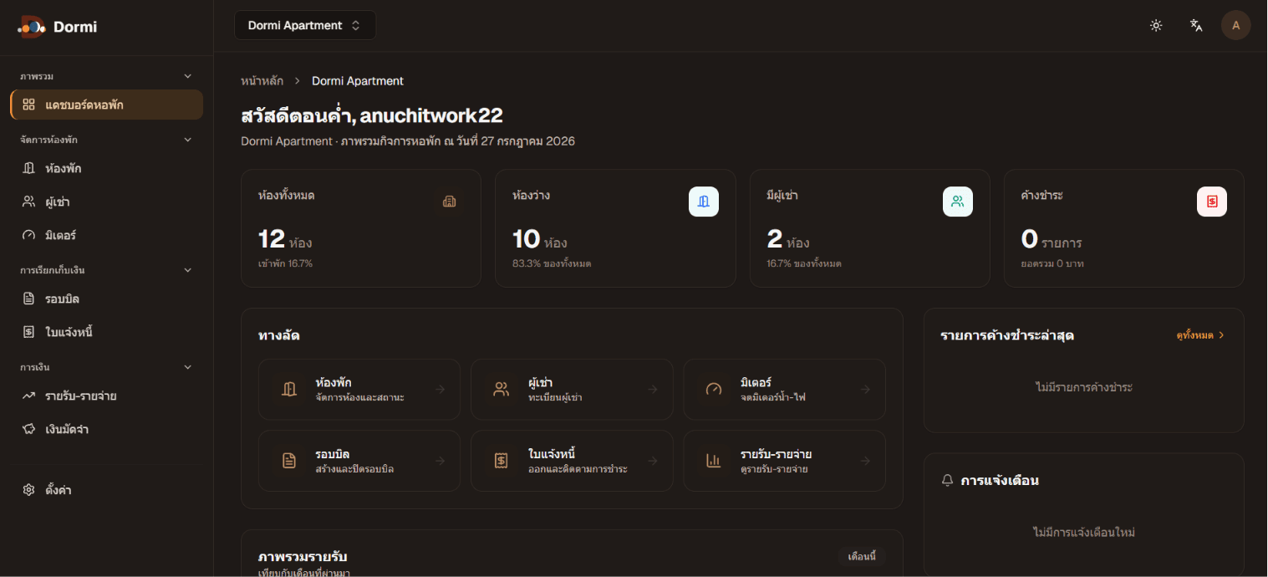Go to ห้องพัก in the sidebar
The image size is (1268, 577).
coord(107,168)
